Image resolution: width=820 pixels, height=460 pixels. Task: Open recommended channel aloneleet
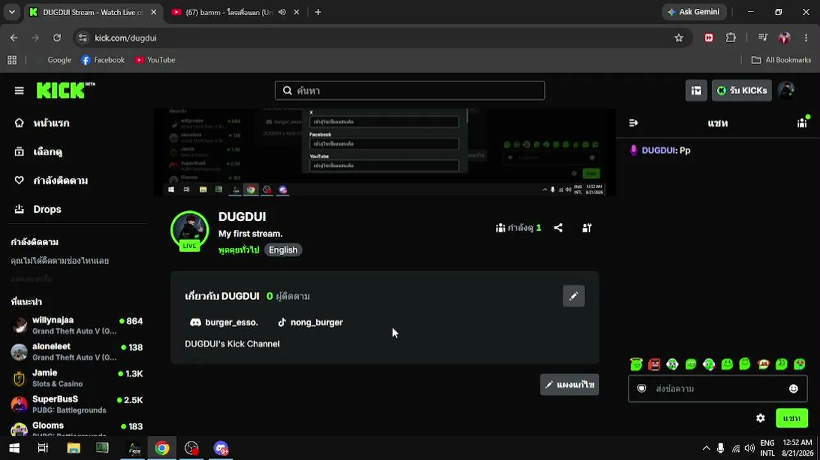77,352
